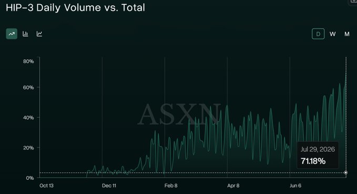Click the Oct 13 x-axis label
Image resolution: width=357 pixels, height=194 pixels.
point(46,186)
